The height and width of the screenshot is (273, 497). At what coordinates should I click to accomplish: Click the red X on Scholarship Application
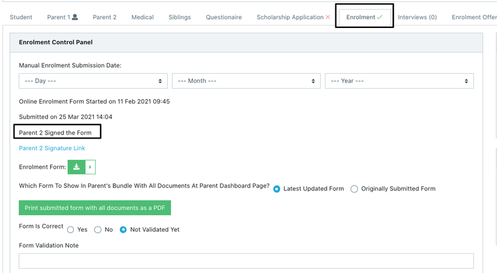(x=328, y=17)
